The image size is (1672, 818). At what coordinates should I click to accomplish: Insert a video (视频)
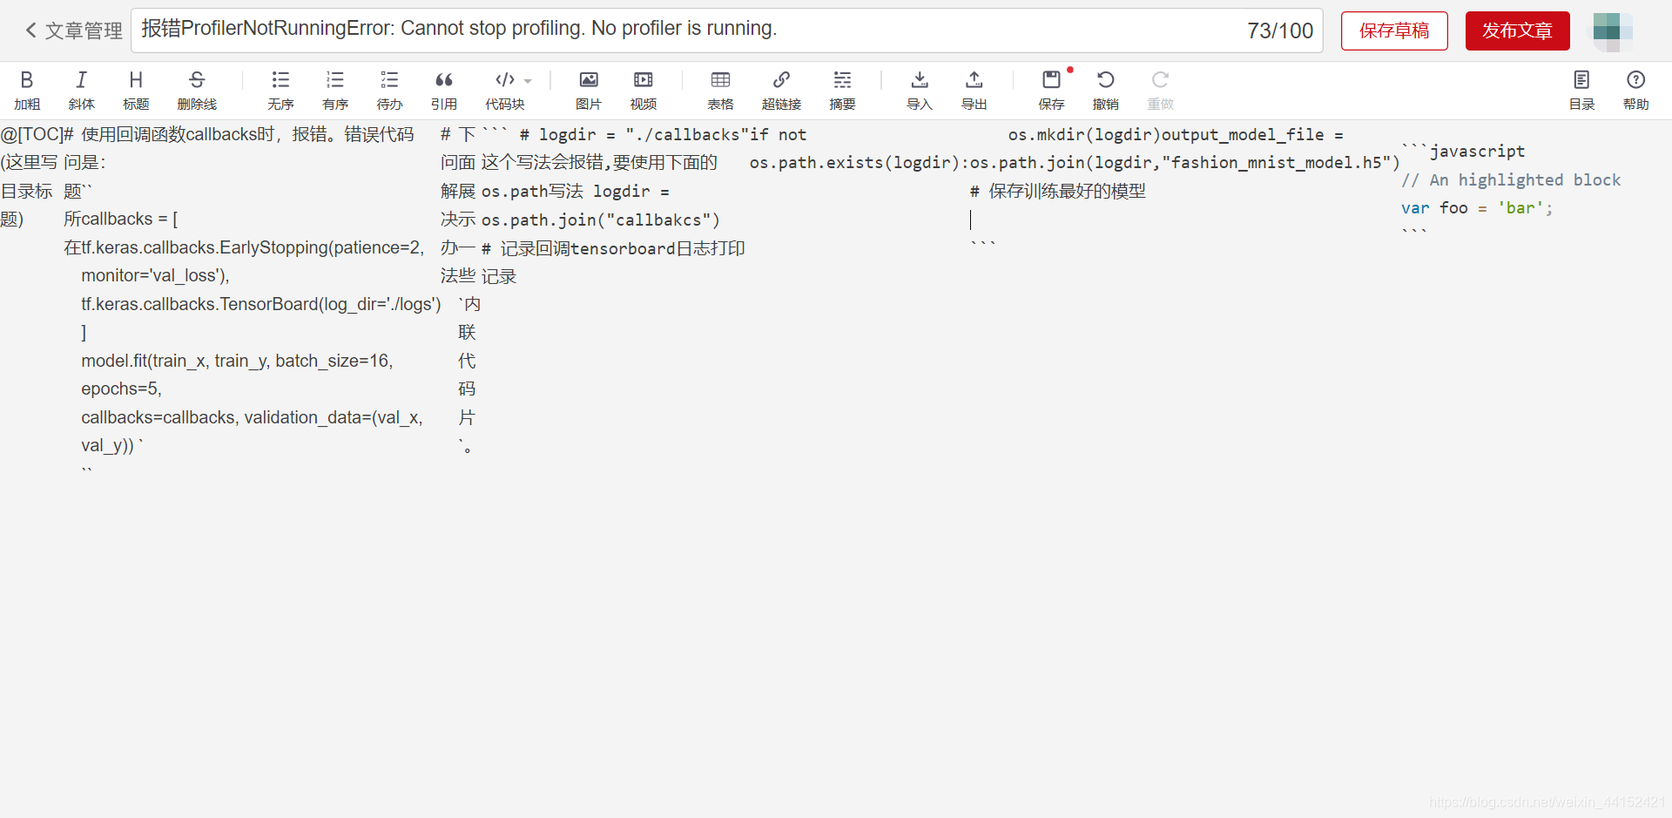(x=644, y=91)
